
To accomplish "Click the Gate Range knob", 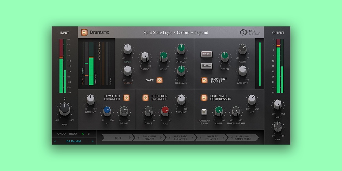I will tap(145, 57).
